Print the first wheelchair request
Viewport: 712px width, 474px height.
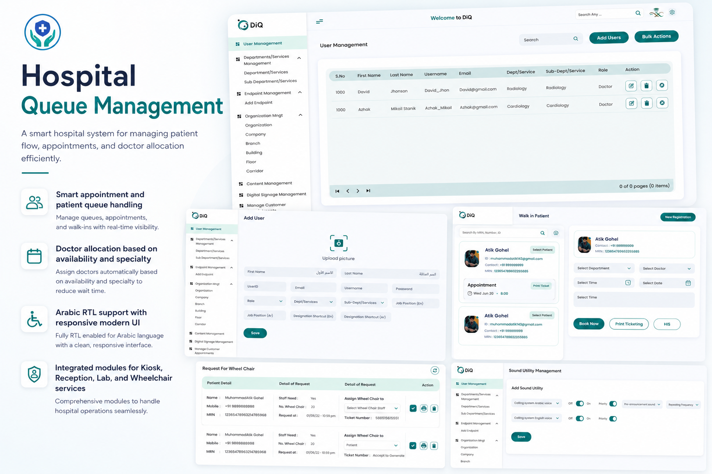coord(424,408)
